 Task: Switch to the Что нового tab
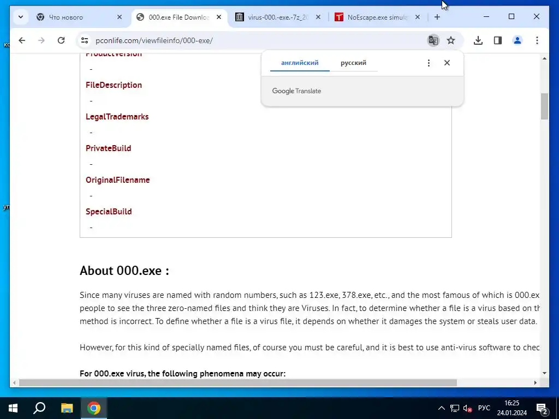tap(80, 17)
